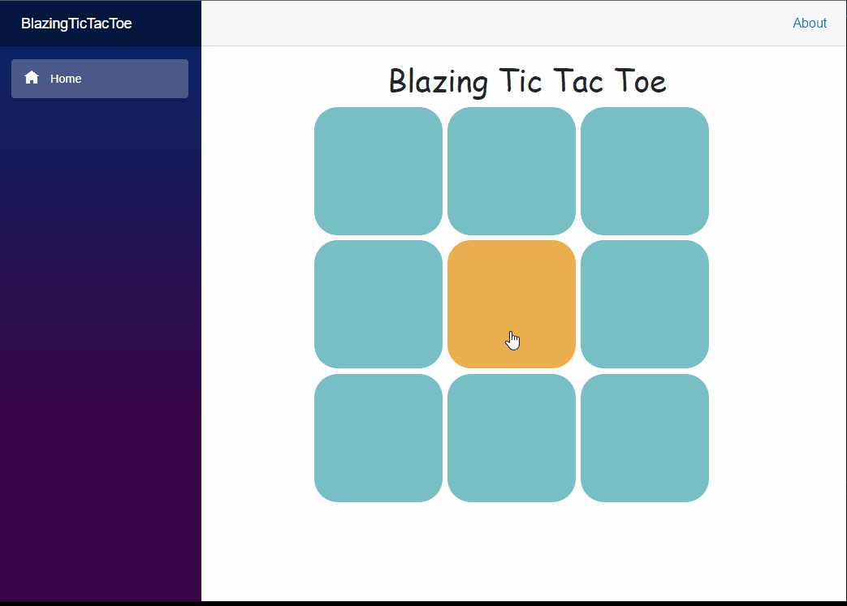The image size is (847, 606).
Task: Select the top-right tic tac toe square
Action: 644,170
